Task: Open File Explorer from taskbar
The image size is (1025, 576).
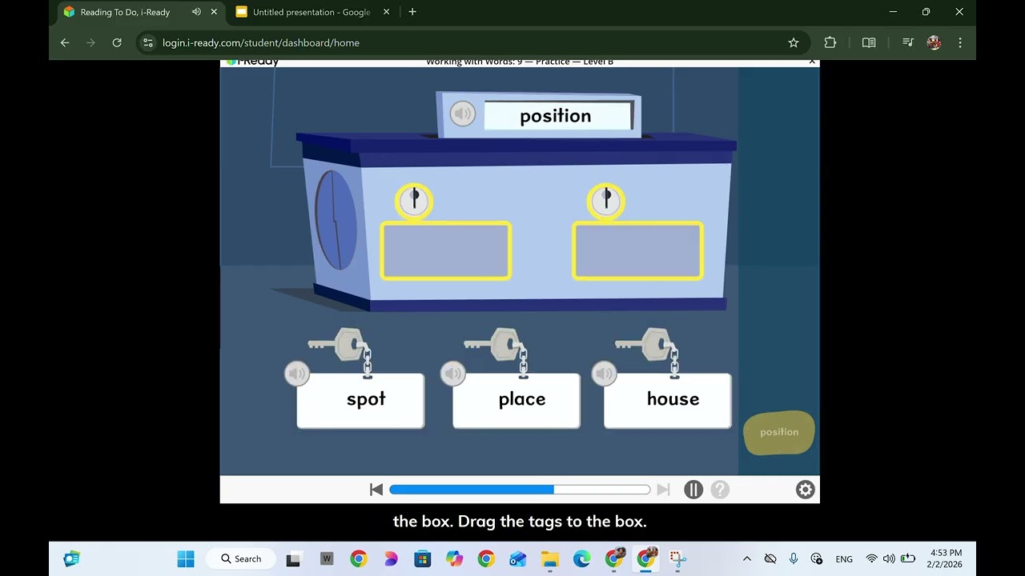Action: (x=550, y=558)
